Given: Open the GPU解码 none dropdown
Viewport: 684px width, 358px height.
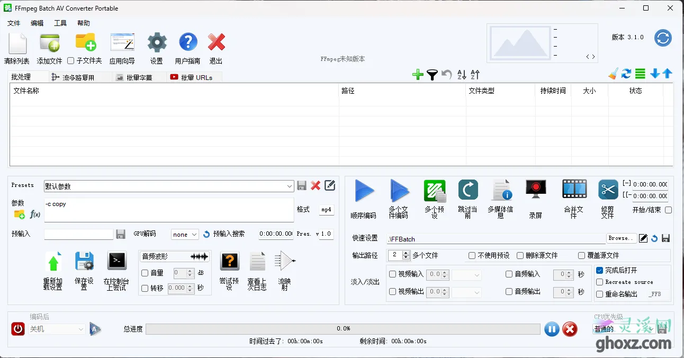Looking at the screenshot, I should (185, 234).
